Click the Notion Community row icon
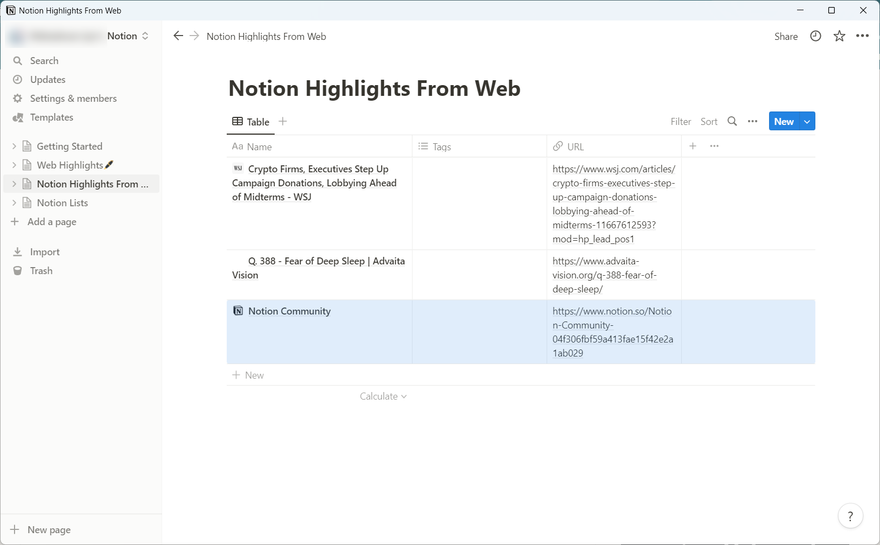The height and width of the screenshot is (545, 880). point(238,311)
